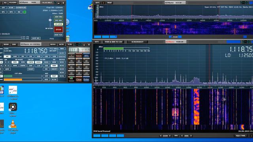This screenshot has width=253, height=142.
Task: Click the Bands keypad button
Action: 79,56
